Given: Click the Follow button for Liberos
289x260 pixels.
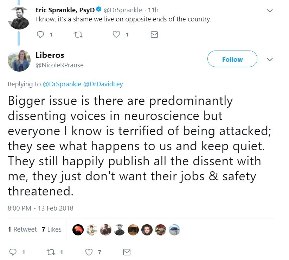Looking at the screenshot, I should point(232,59).
